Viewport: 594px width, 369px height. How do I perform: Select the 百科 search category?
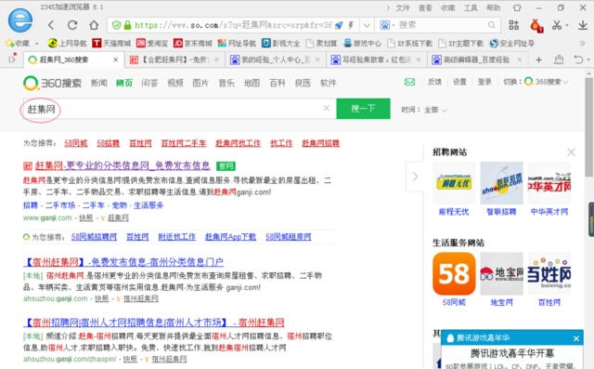click(278, 83)
